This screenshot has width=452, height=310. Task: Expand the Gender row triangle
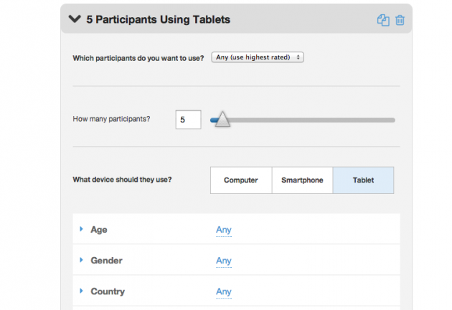pyautogui.click(x=81, y=260)
